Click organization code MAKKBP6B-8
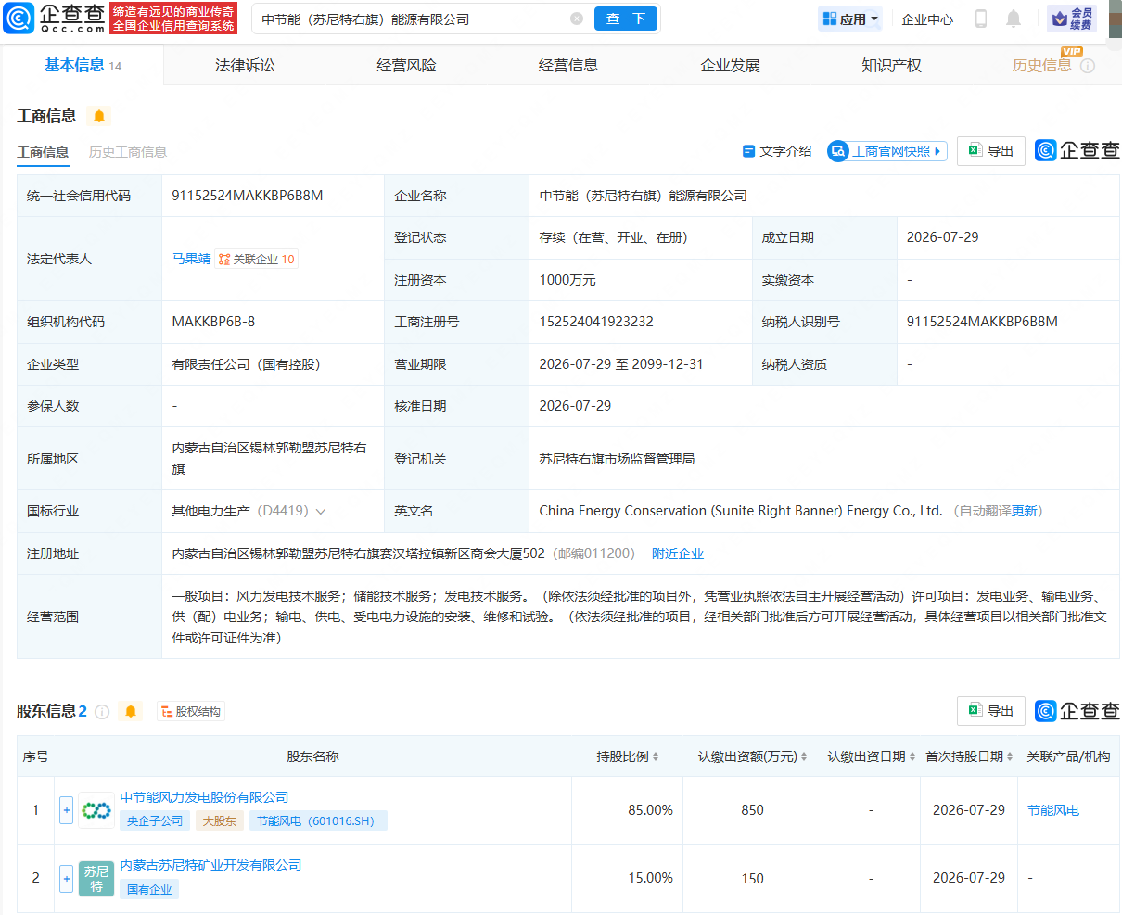The width and height of the screenshot is (1122, 915). (213, 322)
